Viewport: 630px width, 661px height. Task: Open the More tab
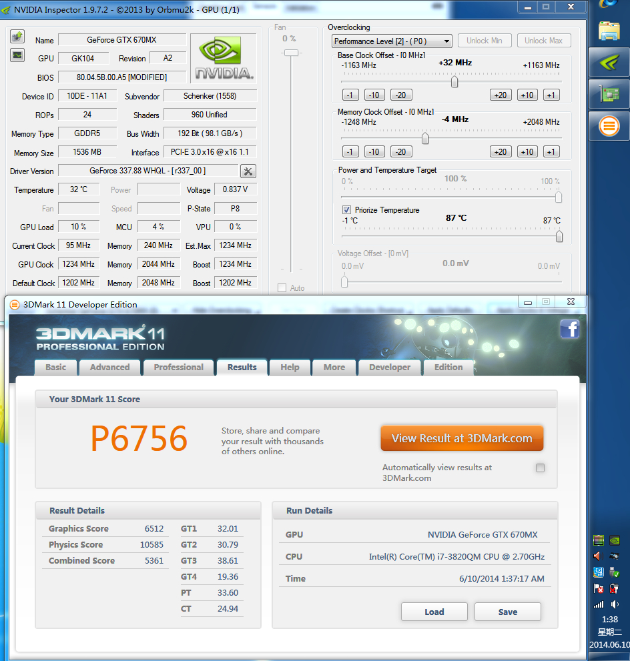[x=334, y=367]
